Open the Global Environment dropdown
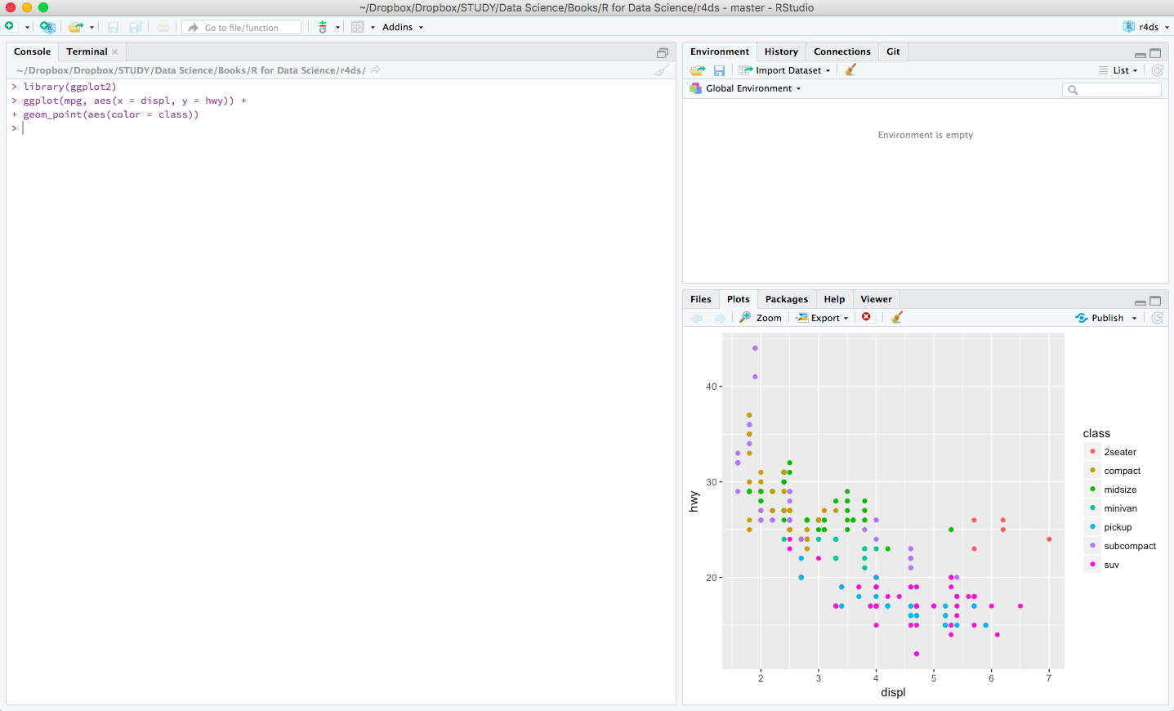1174x711 pixels. pos(746,88)
